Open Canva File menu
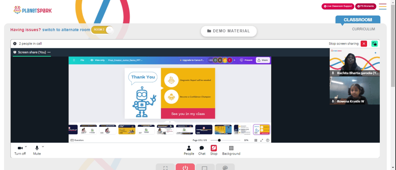The image size is (396, 170). pos(82,60)
